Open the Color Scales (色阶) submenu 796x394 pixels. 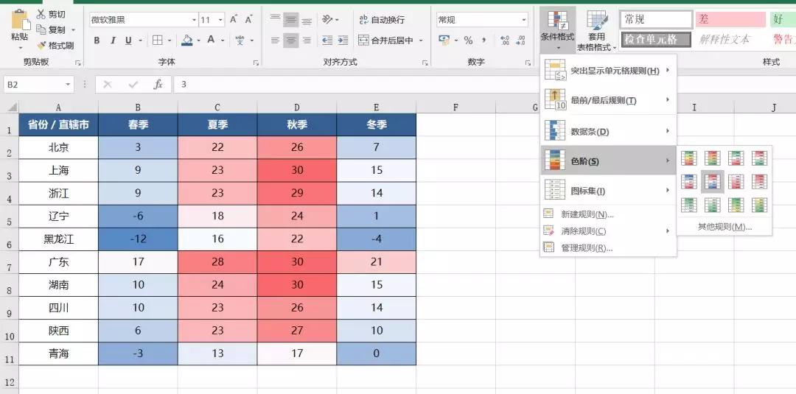pyautogui.click(x=607, y=161)
